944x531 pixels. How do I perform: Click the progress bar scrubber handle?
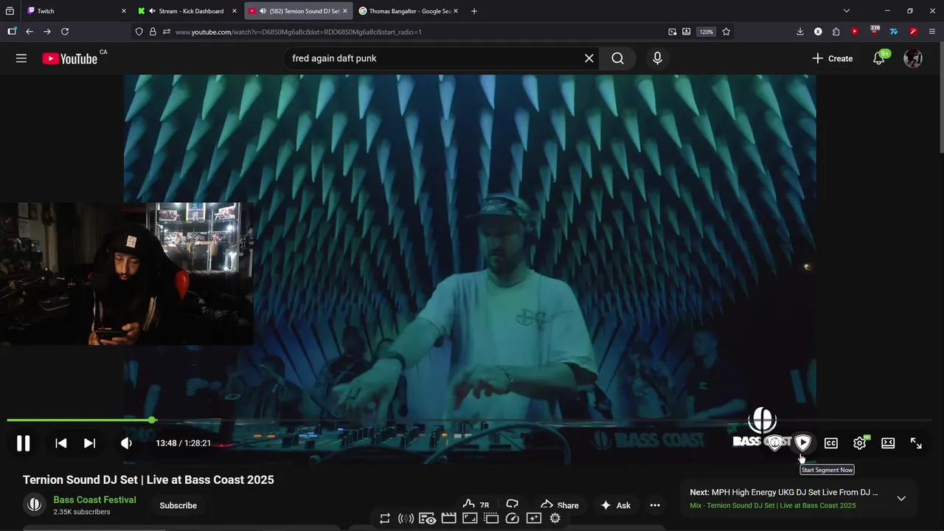(152, 420)
